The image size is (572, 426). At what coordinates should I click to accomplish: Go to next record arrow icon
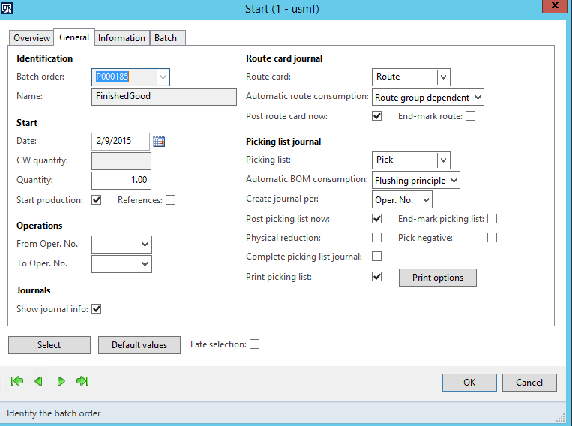click(61, 381)
